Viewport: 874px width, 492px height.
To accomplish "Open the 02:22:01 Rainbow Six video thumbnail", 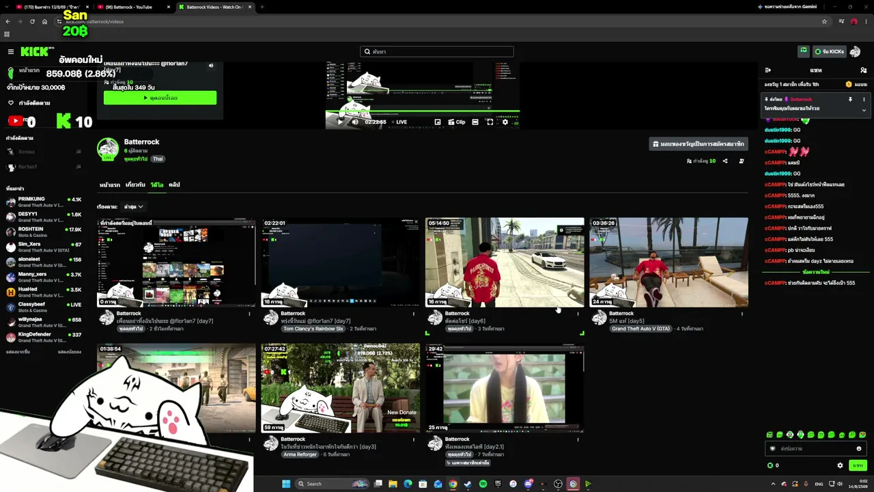I will (x=340, y=262).
